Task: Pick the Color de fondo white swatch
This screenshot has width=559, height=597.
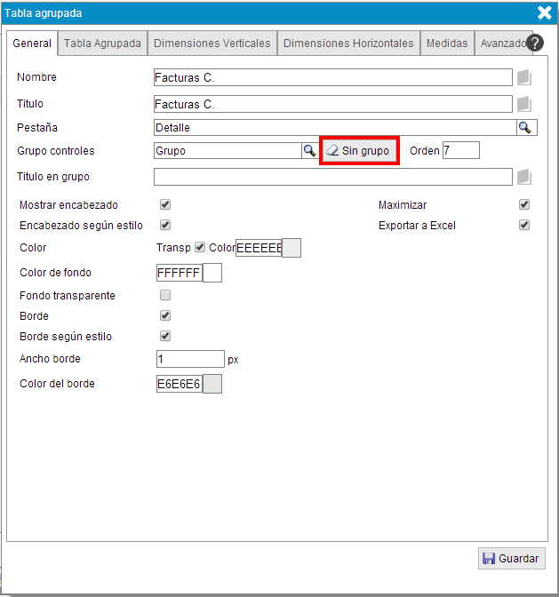Action: point(212,273)
